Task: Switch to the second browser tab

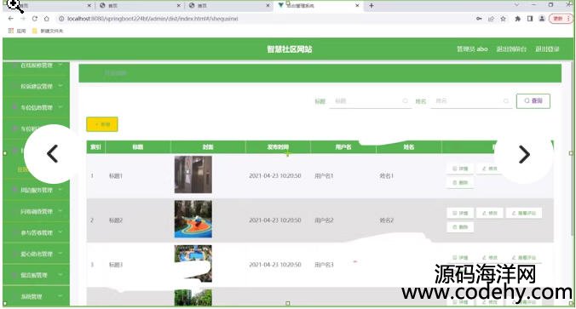Action: [x=139, y=5]
